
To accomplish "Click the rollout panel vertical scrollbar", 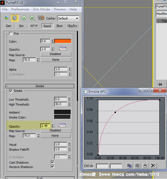I will [77, 66].
